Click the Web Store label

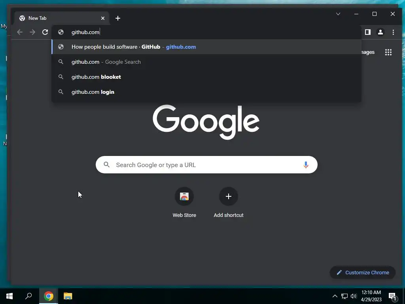point(184,215)
